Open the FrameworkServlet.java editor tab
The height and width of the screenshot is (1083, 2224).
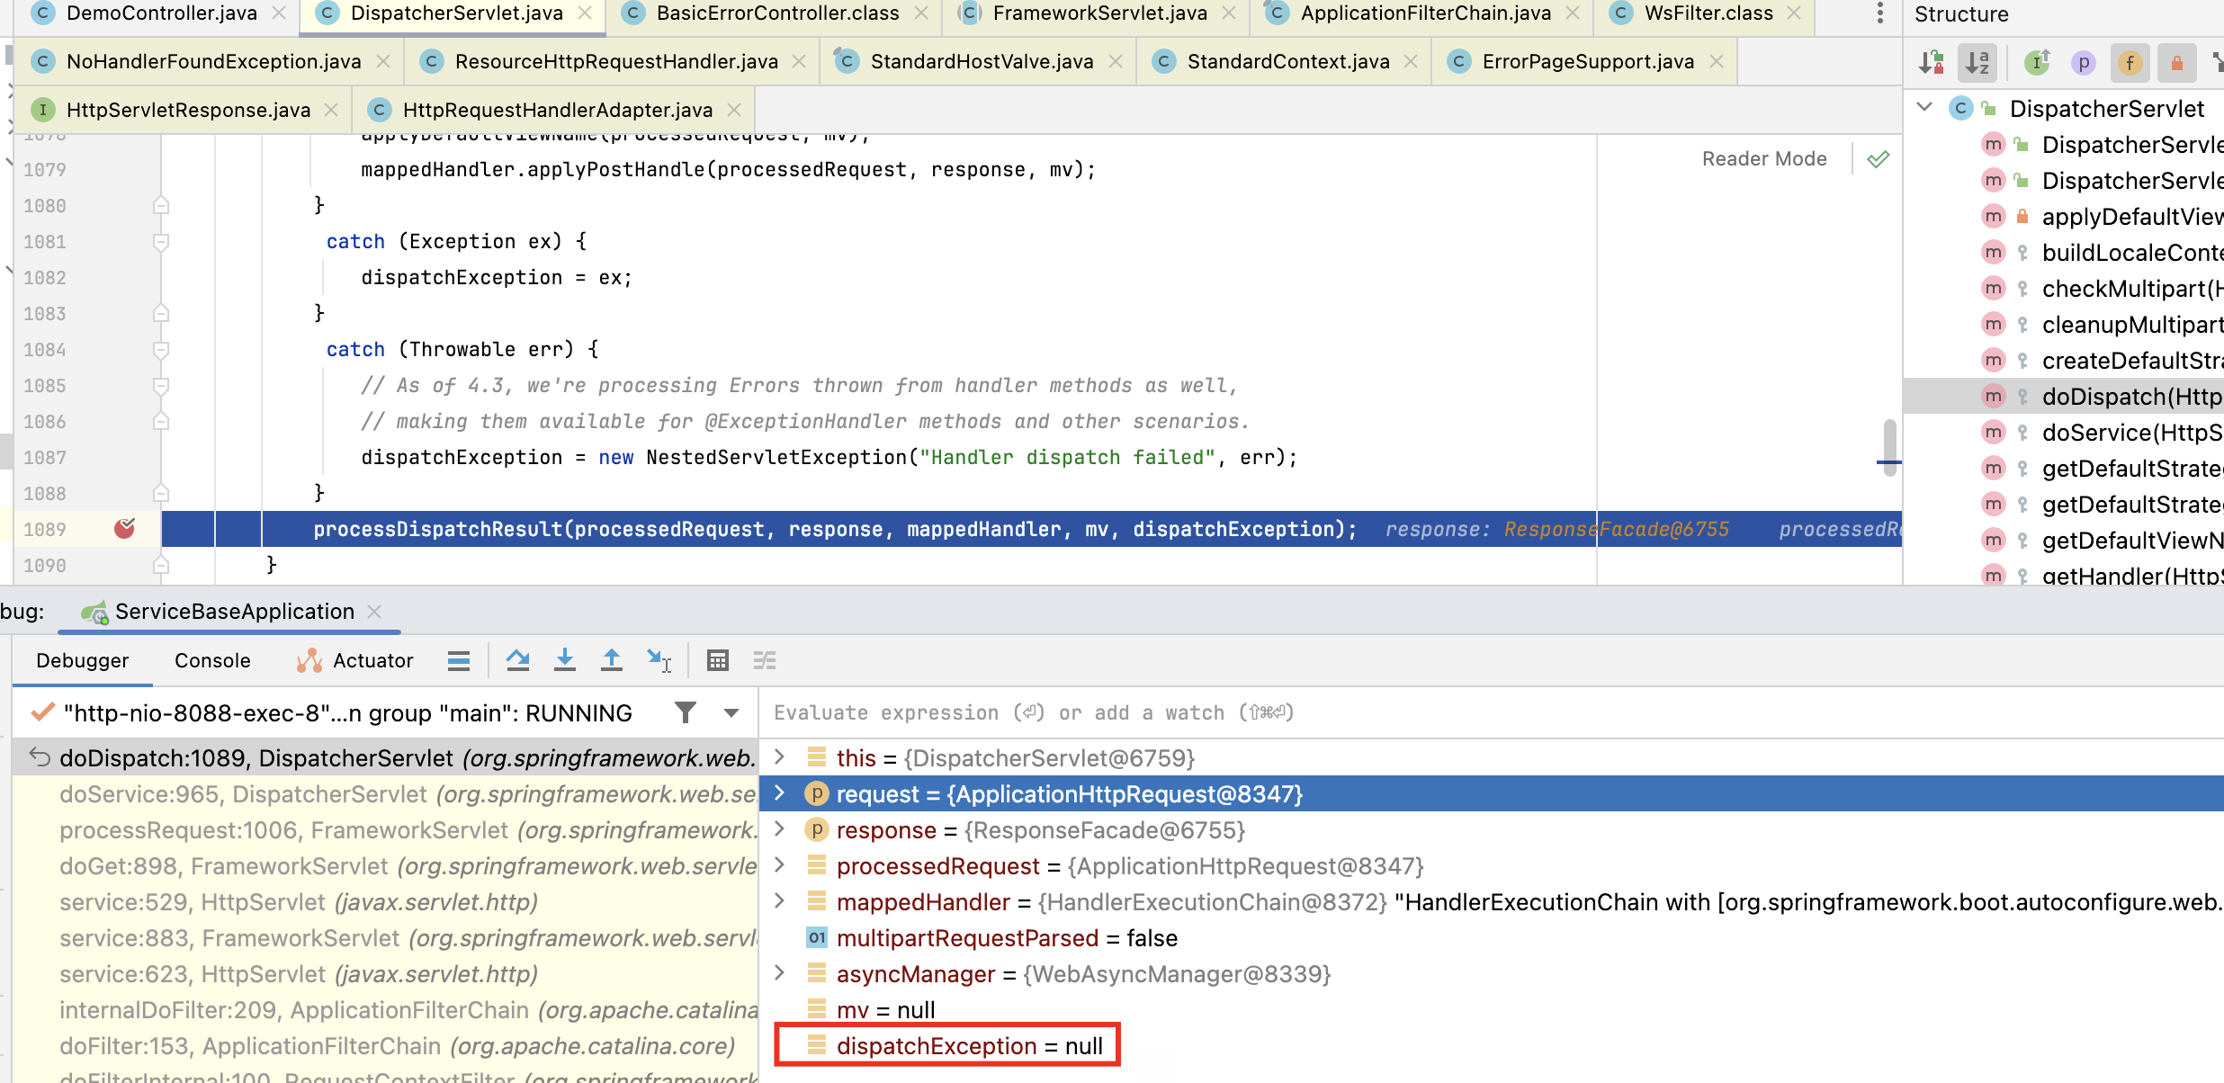[x=1099, y=13]
